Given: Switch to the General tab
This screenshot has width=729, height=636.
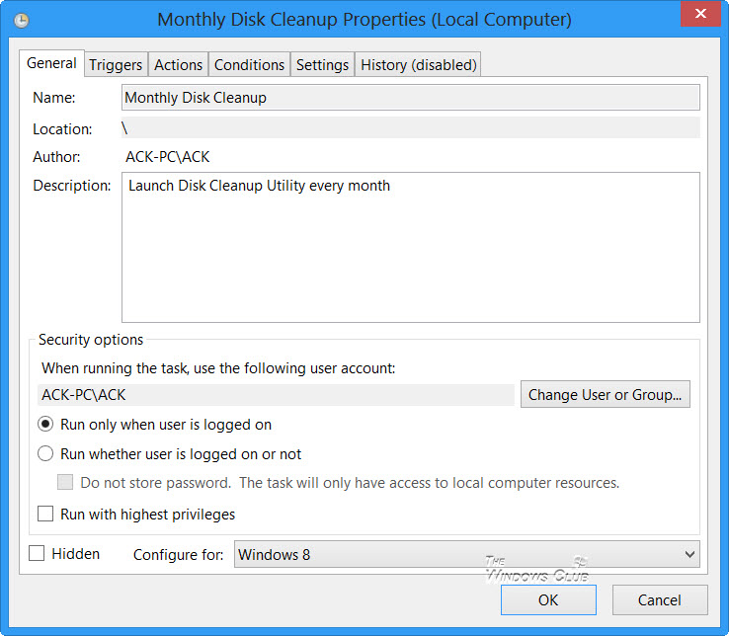Looking at the screenshot, I should (x=51, y=63).
